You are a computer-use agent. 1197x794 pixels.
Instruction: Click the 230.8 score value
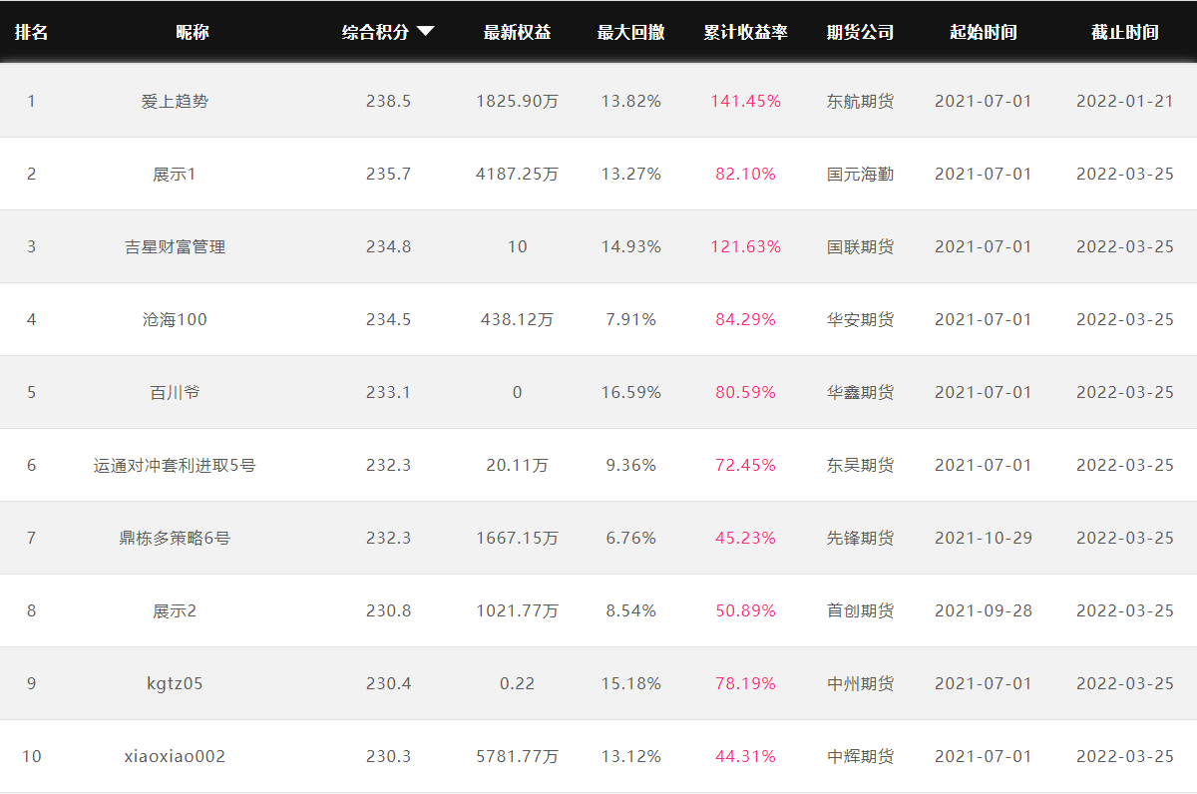388,610
